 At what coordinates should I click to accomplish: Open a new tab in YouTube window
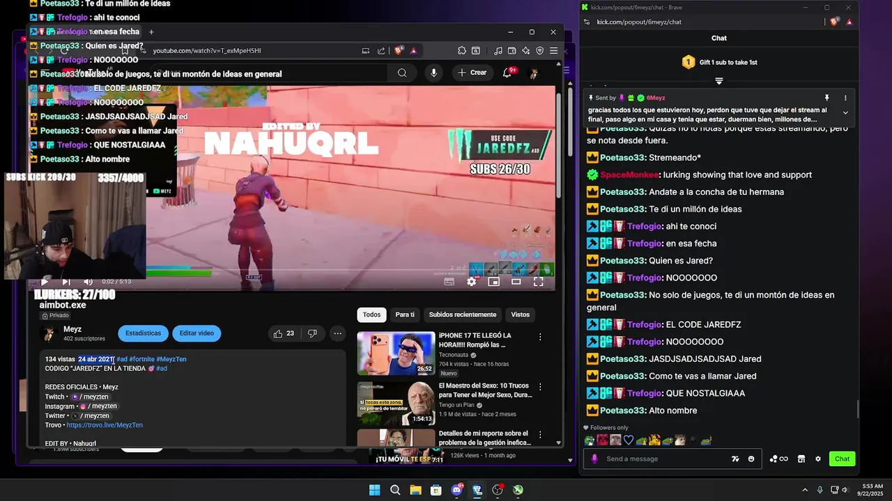coord(151,32)
